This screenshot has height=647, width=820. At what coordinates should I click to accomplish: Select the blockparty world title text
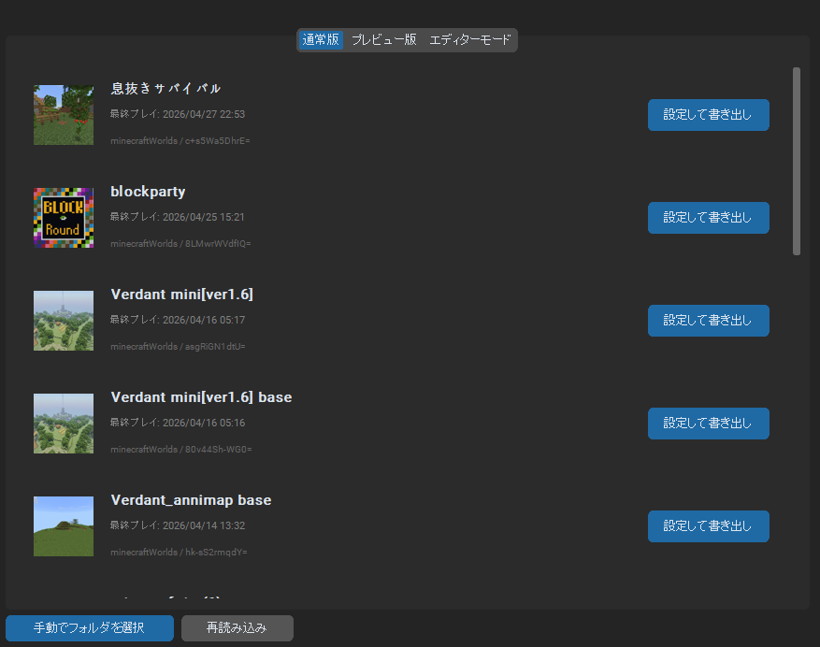pos(148,192)
